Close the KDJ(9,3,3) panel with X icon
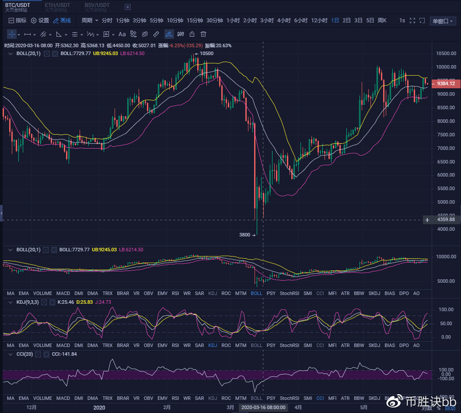This screenshot has width=461, height=413. (x=52, y=302)
